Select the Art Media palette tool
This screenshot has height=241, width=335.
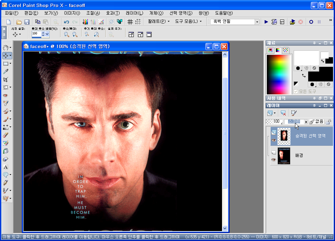point(6,198)
